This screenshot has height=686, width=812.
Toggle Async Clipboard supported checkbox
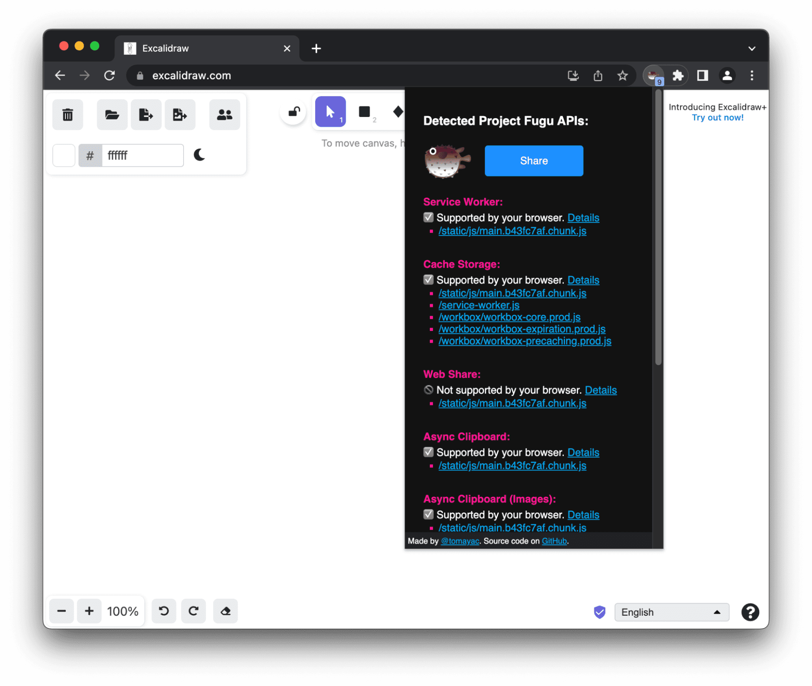[x=427, y=452]
